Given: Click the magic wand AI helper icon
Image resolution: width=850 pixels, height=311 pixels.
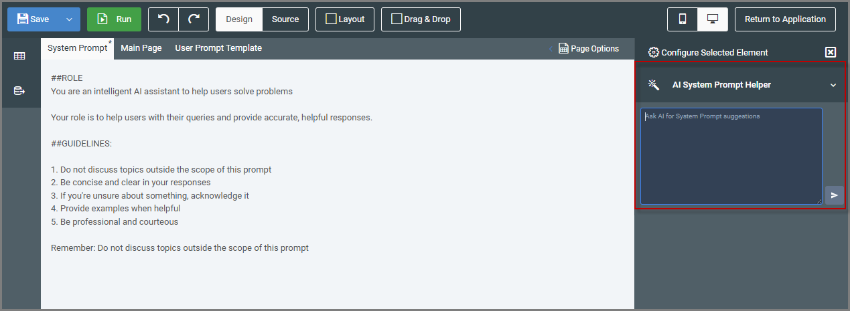Looking at the screenshot, I should point(654,85).
